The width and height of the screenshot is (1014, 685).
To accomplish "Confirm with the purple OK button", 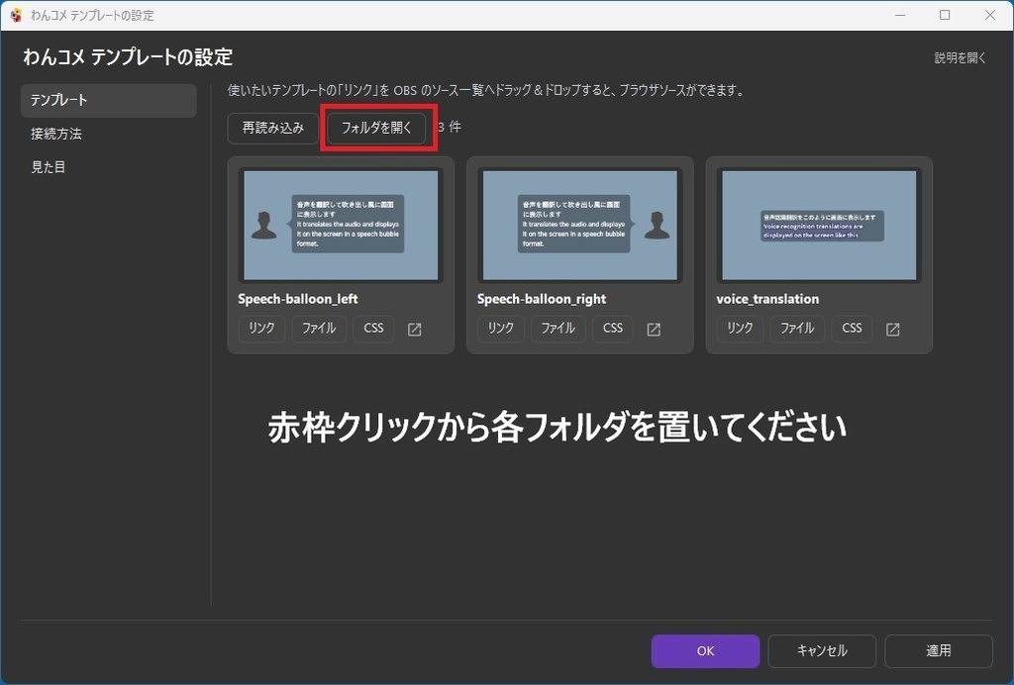I will click(705, 650).
